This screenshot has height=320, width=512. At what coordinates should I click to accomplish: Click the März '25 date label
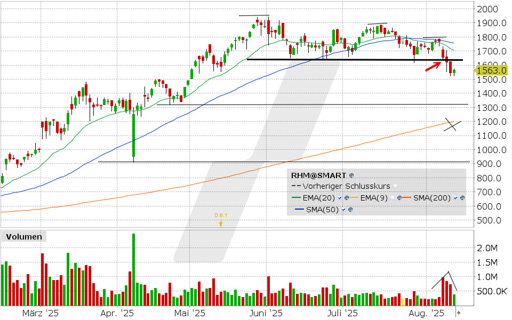(x=41, y=314)
